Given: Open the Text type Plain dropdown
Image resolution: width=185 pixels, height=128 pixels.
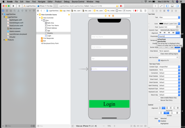Looking at the screenshot, I should click(x=169, y=17).
